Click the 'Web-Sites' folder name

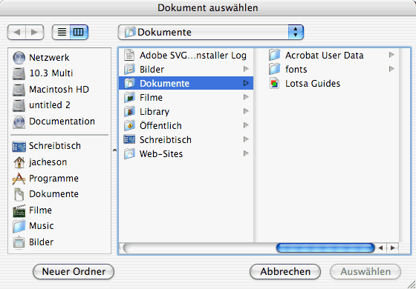tap(161, 154)
